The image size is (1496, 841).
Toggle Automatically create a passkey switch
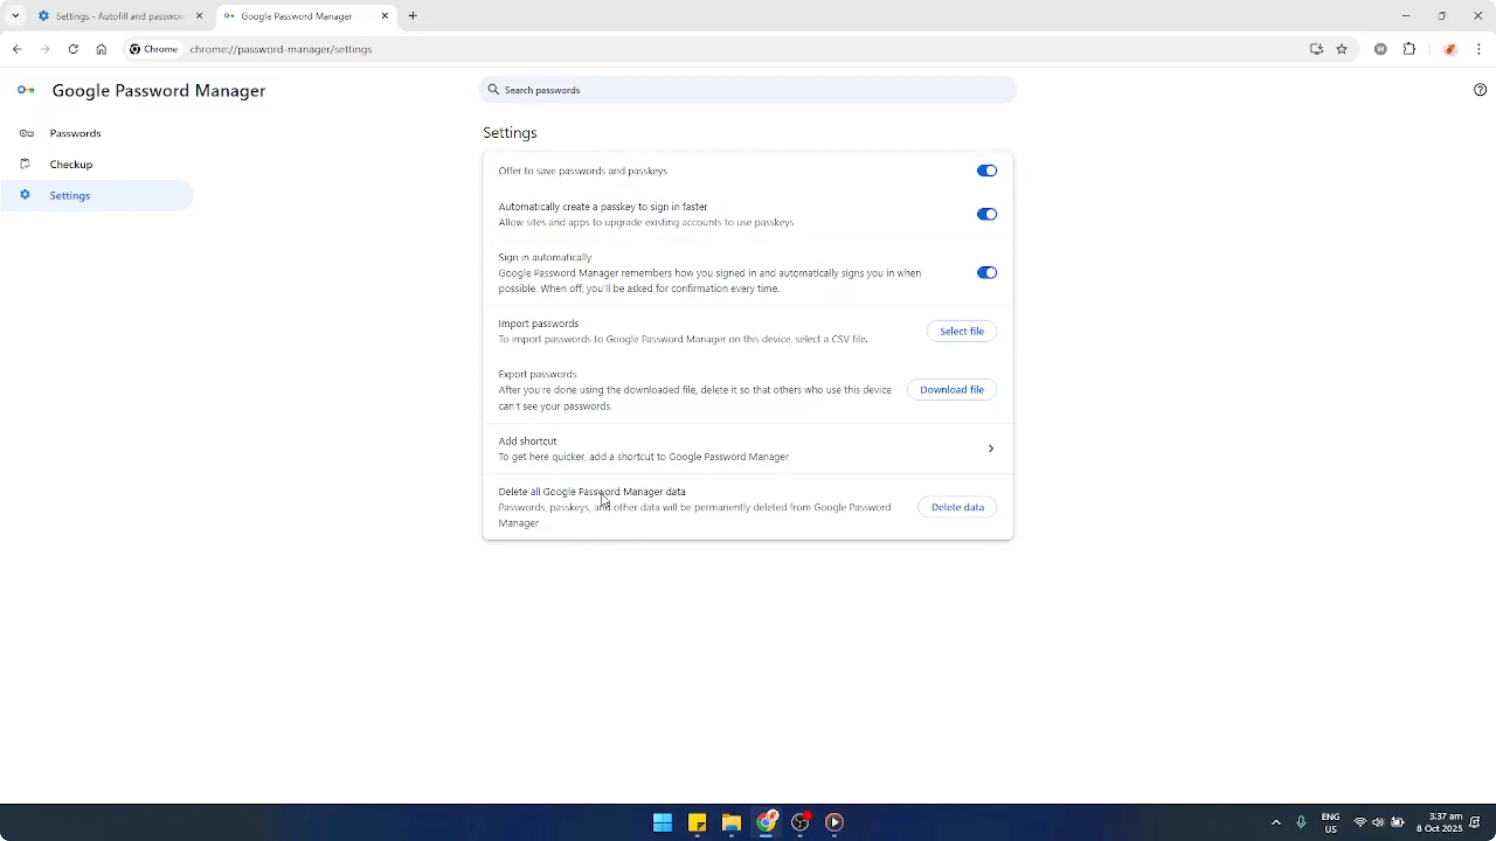986,214
